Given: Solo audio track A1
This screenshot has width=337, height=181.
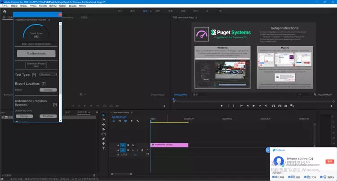Looking at the screenshot, I should 137,151.
